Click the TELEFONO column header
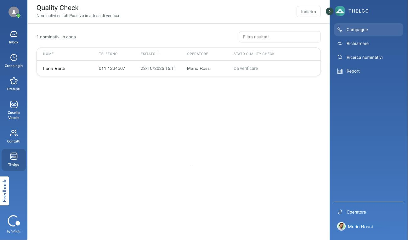Screen dimensions: 408x240 click(x=108, y=54)
